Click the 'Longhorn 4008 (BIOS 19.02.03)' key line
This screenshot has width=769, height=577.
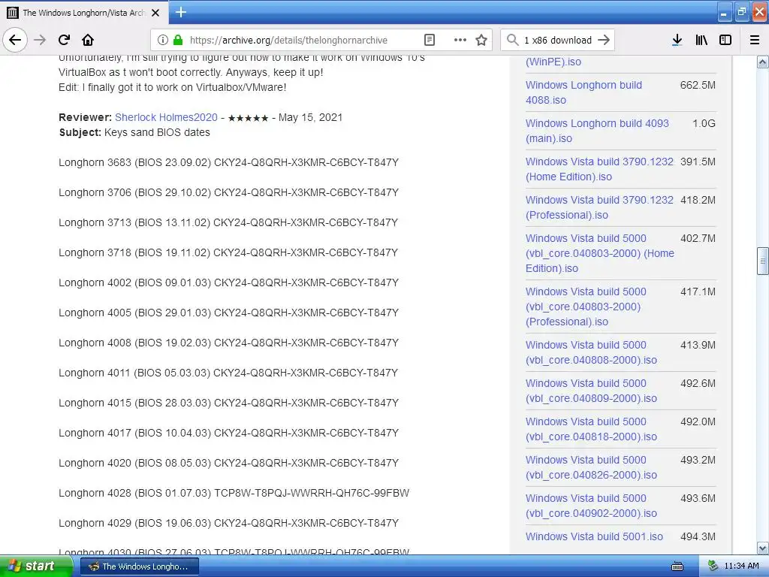[228, 343]
